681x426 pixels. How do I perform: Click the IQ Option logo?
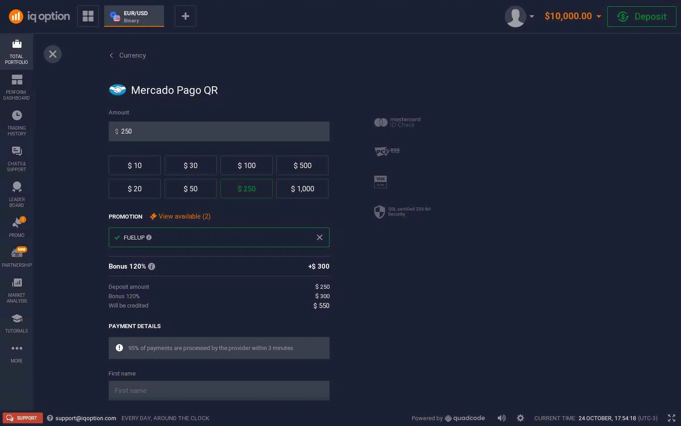click(x=39, y=17)
